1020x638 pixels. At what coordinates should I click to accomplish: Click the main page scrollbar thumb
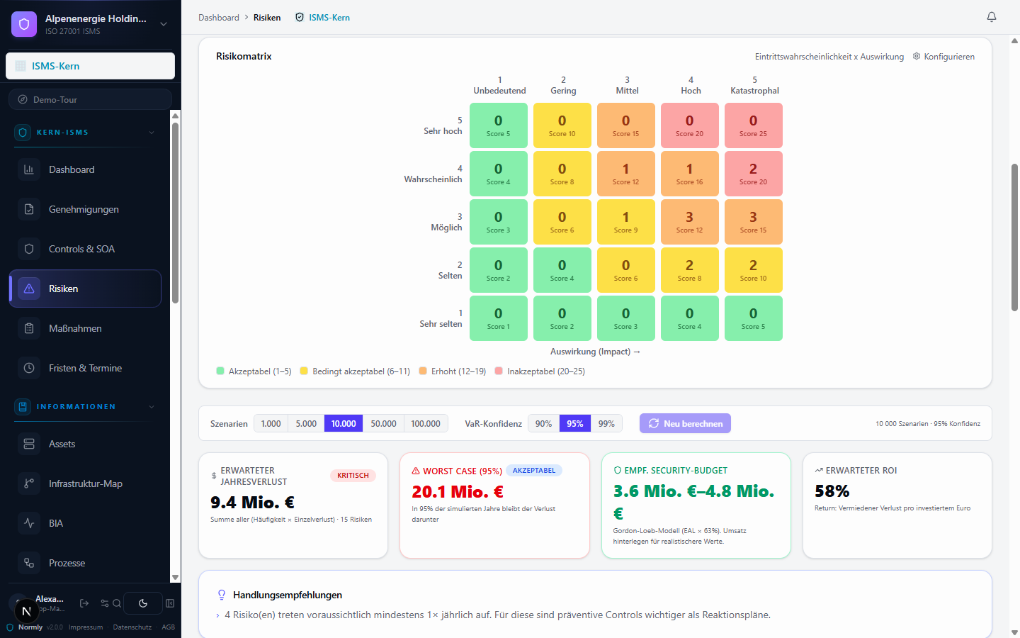1014,237
